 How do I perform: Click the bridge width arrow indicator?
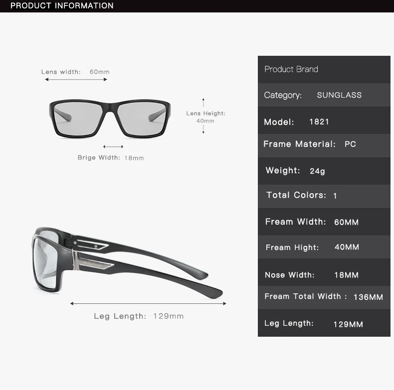113,146
